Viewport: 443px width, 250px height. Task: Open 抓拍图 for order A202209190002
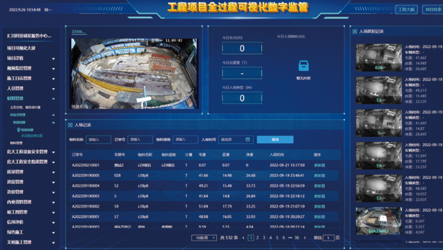(320, 206)
